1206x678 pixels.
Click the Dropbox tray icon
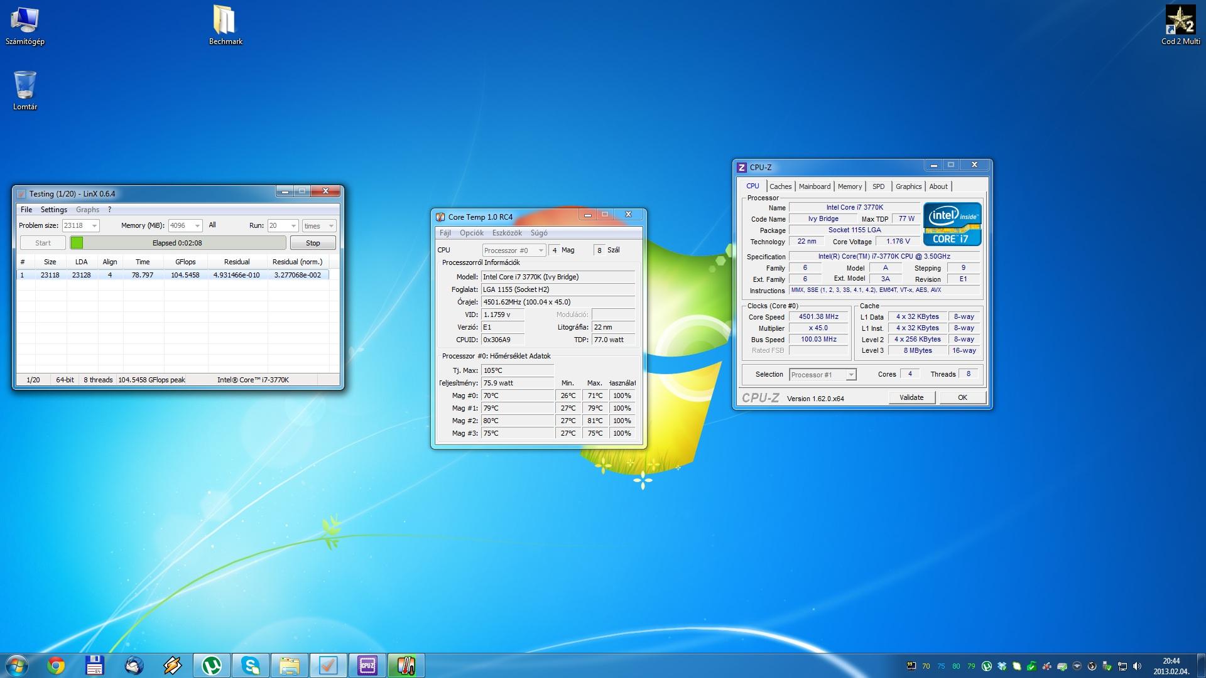[x=1002, y=666]
